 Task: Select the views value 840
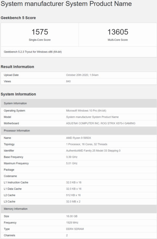68,81
